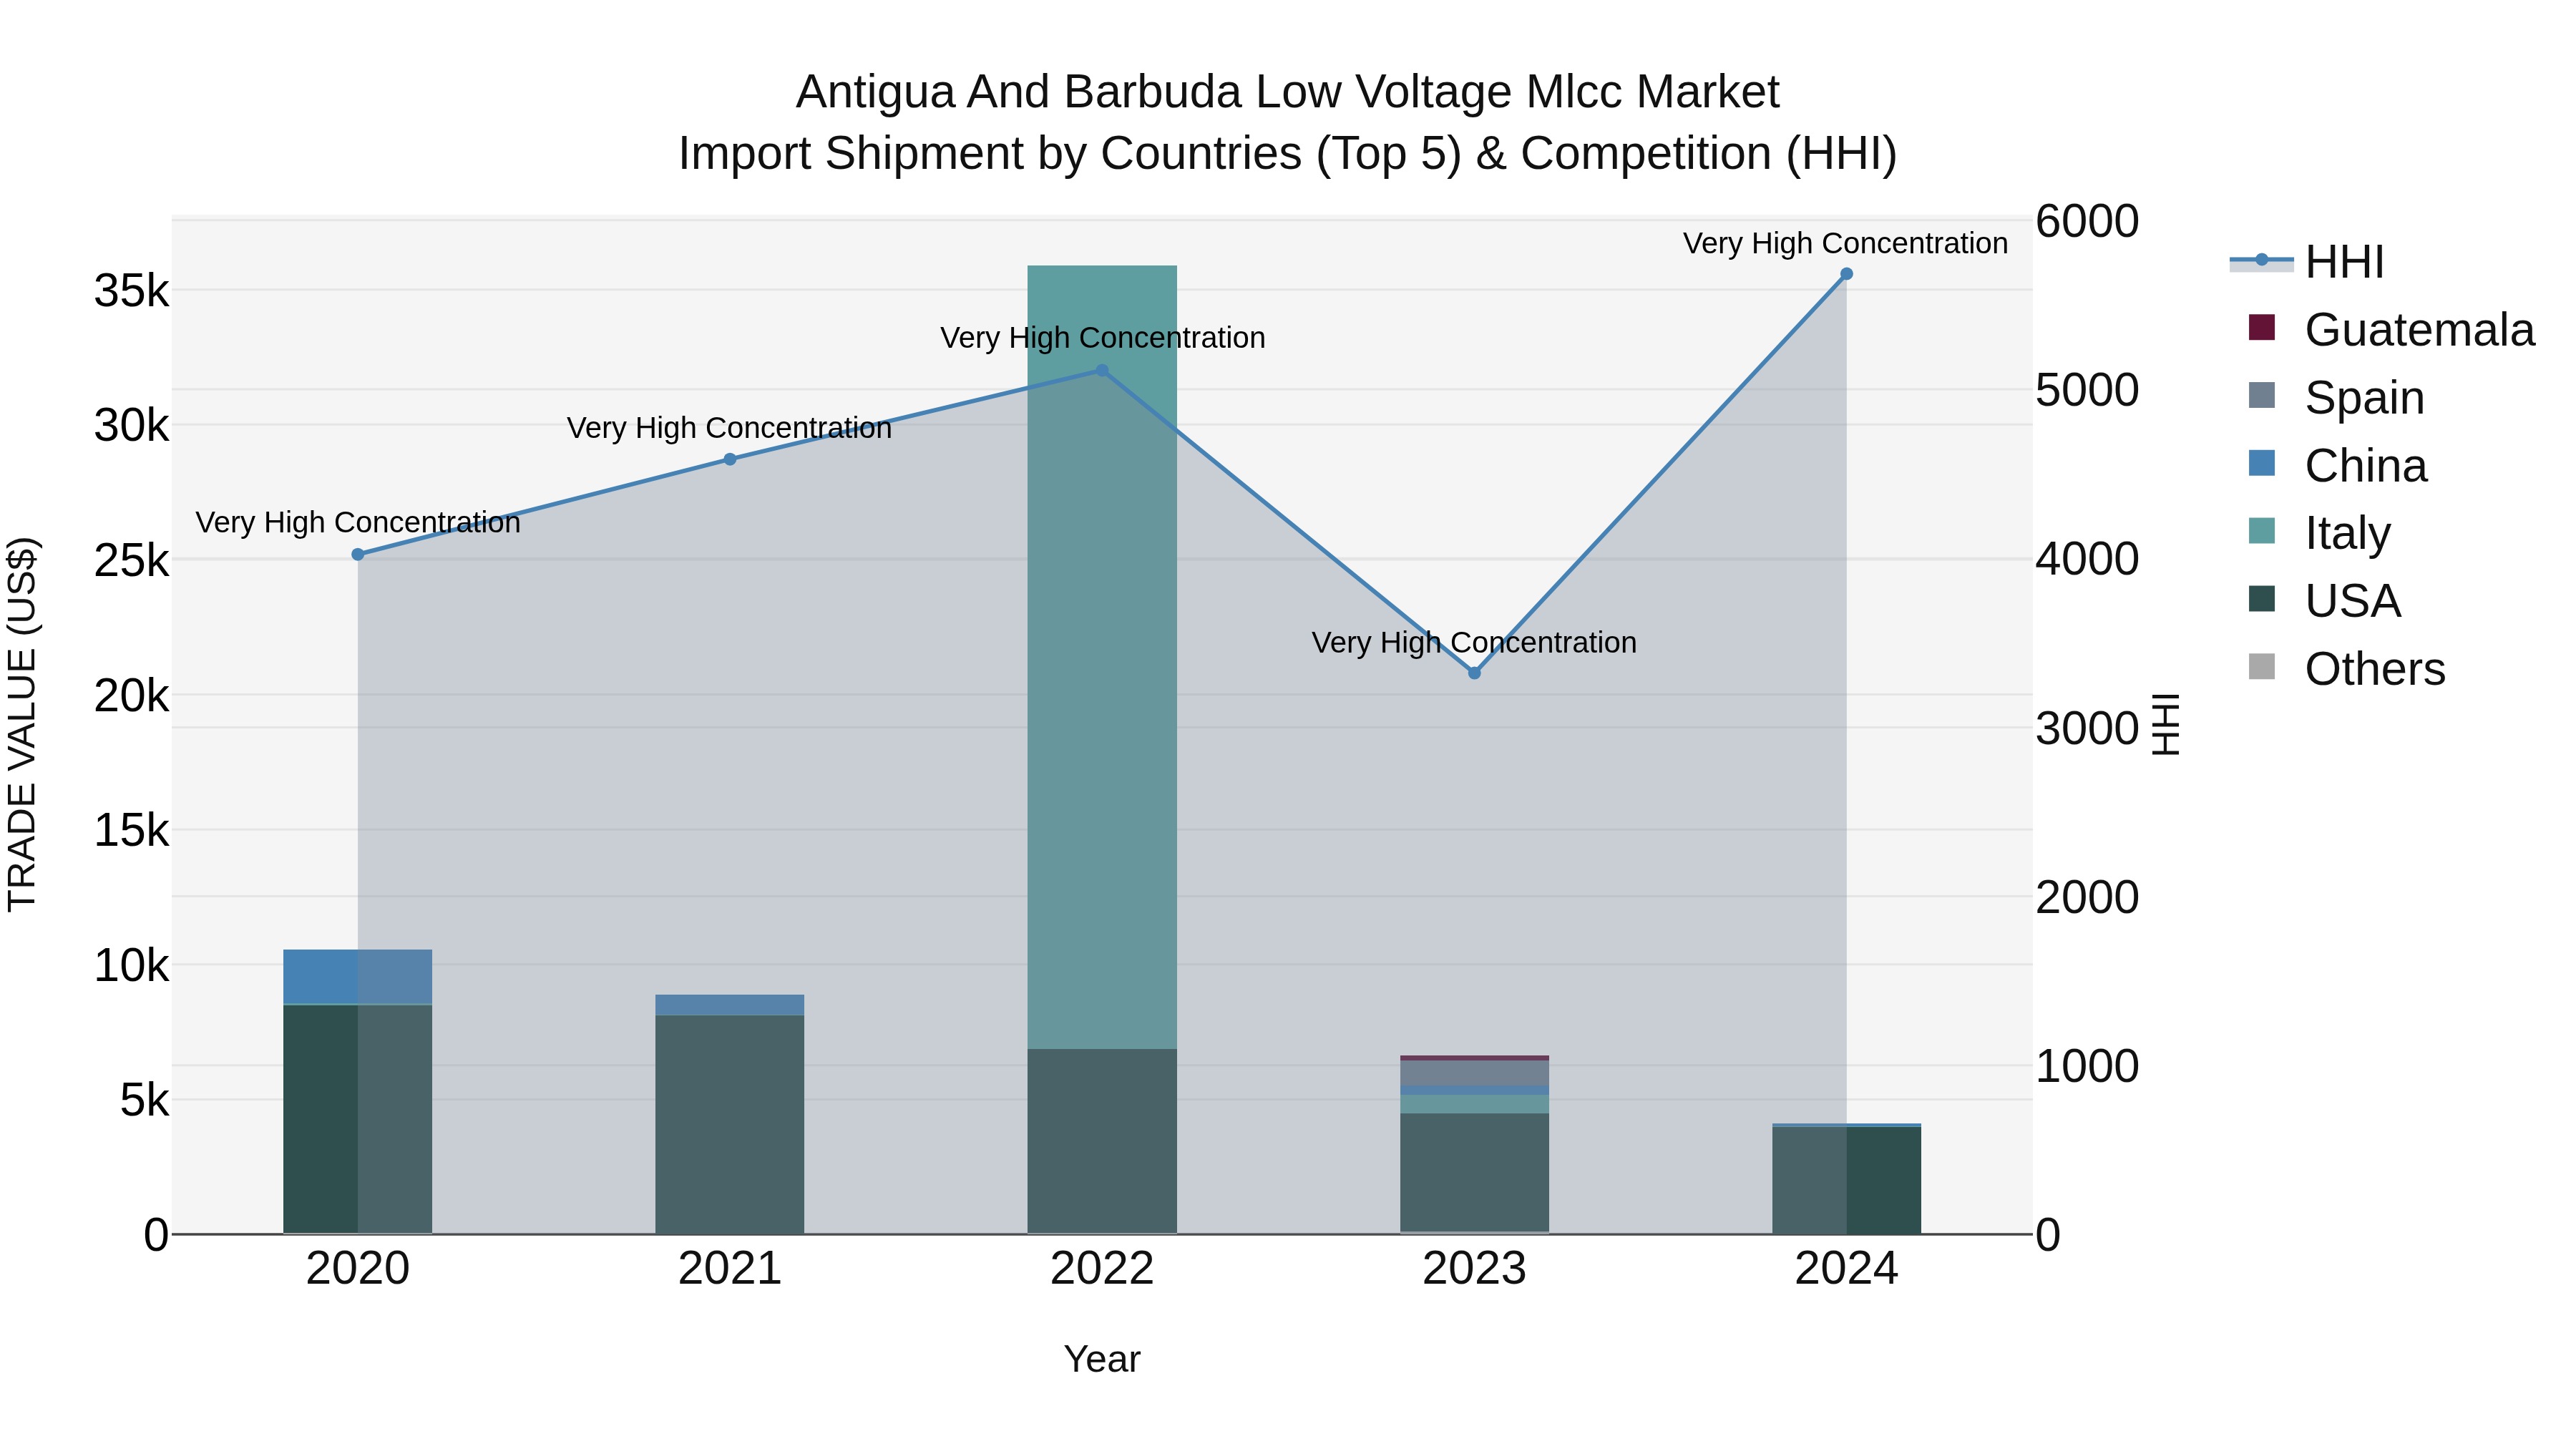Click the HHI line marker for 2022
This screenshot has width=2576, height=1449.
tap(1102, 370)
